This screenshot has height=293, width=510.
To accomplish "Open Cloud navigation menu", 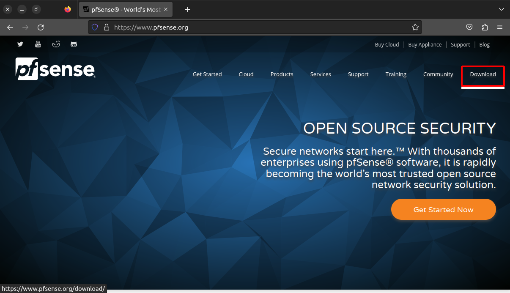I will pos(246,74).
